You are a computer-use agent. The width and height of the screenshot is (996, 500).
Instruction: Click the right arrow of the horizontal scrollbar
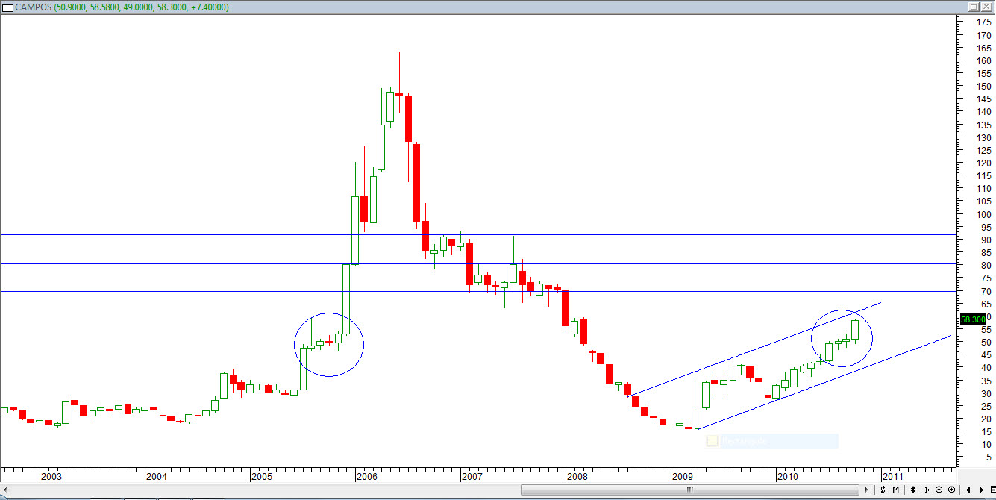pos(867,489)
